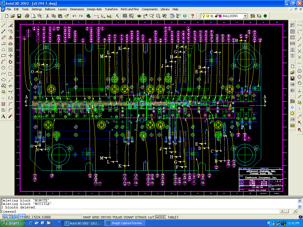Viewport: 303px width, 227px height.
Task: Click Snap to Center circle icon
Action: (x=300, y=71)
